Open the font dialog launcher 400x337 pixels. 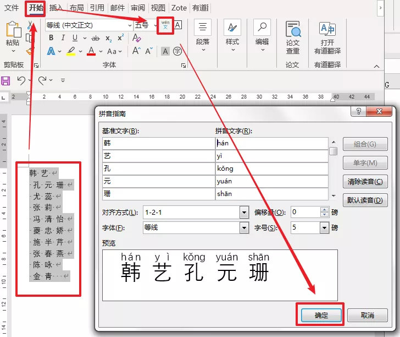pyautogui.click(x=183, y=66)
